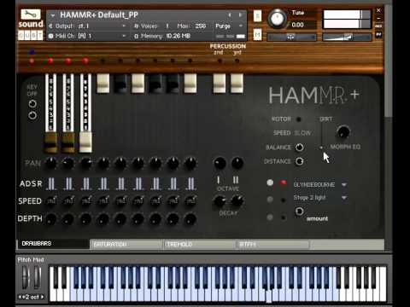Click the header pan slider
The image size is (410, 307).
click(291, 37)
